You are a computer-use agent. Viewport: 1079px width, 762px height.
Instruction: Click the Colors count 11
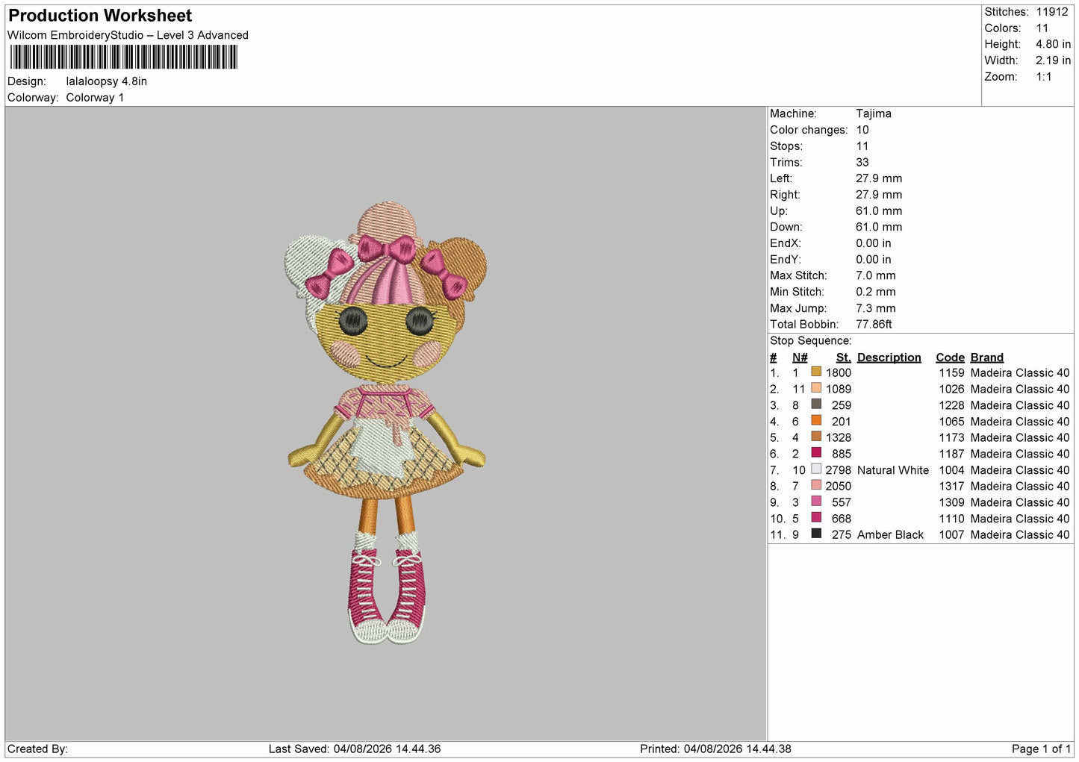click(1042, 28)
